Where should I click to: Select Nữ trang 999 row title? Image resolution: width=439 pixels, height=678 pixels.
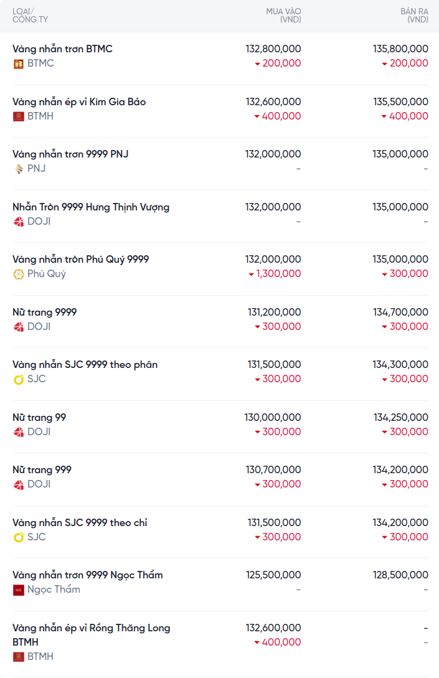coord(42,469)
